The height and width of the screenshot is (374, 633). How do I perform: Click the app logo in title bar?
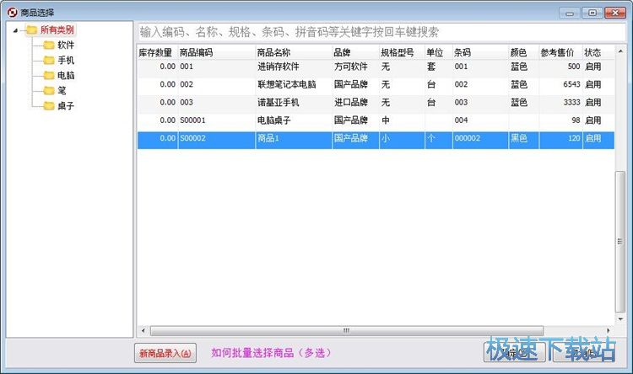coord(12,12)
